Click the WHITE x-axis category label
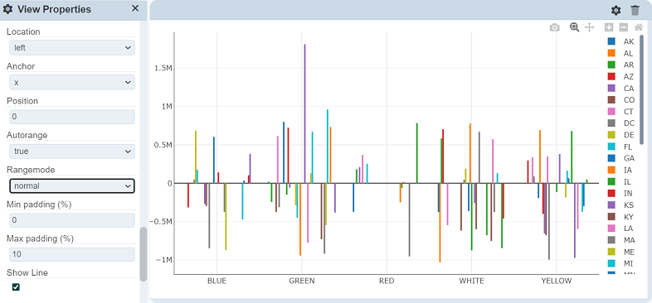 [x=471, y=281]
